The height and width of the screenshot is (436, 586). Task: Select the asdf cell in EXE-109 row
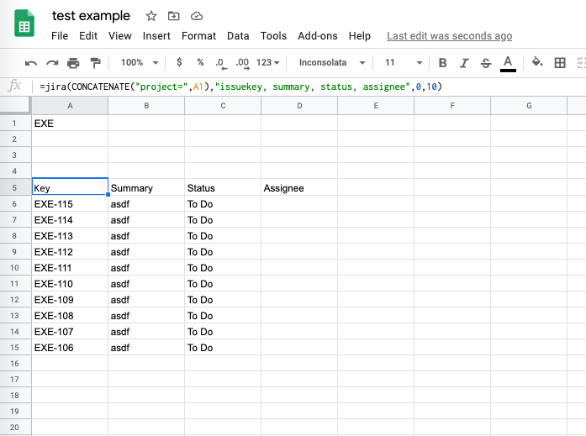click(146, 300)
